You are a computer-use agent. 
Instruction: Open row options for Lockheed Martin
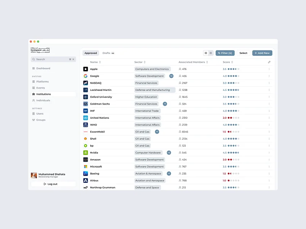269,90
